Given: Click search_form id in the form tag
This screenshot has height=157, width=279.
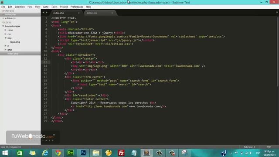Looking at the screenshot, I should pos(165,81).
